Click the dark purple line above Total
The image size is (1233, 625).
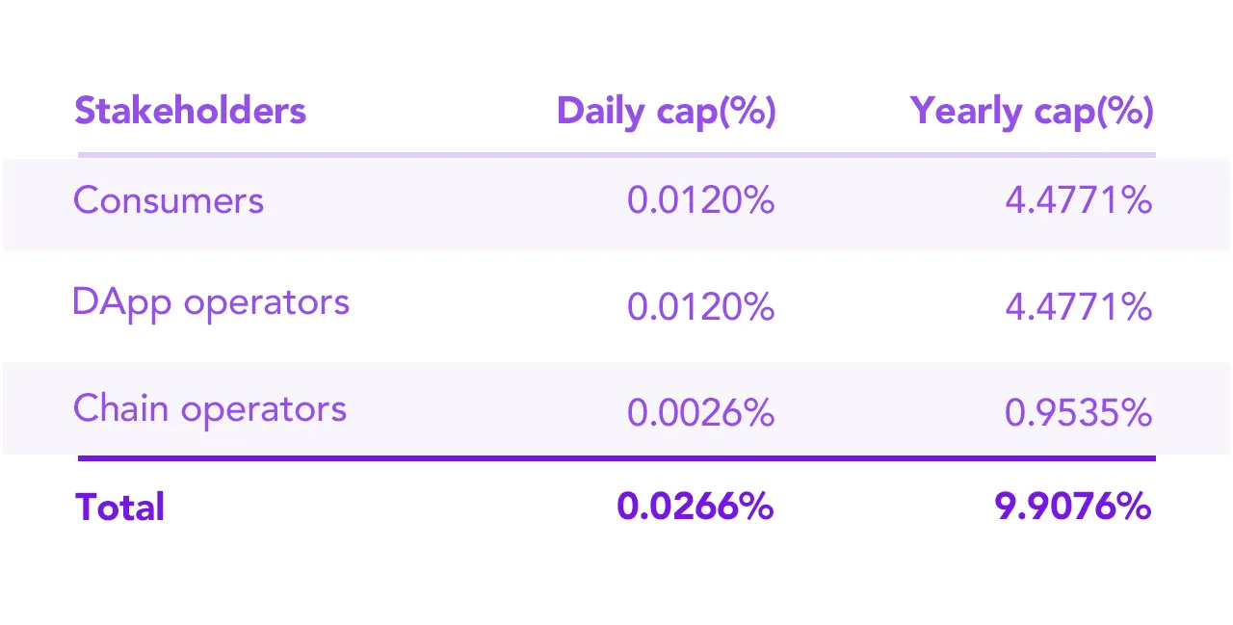click(616, 458)
